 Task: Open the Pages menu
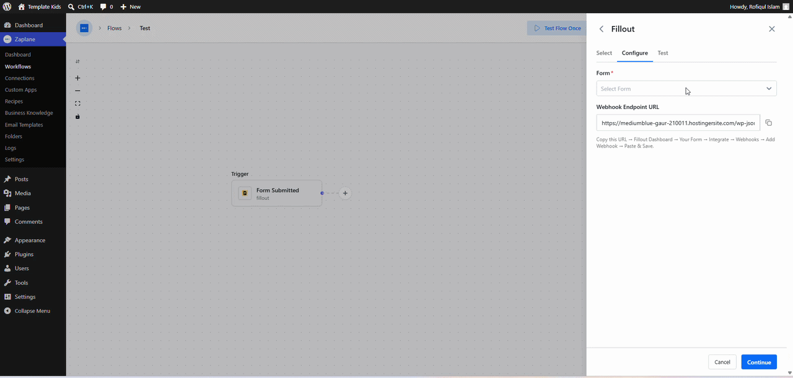pos(33,208)
